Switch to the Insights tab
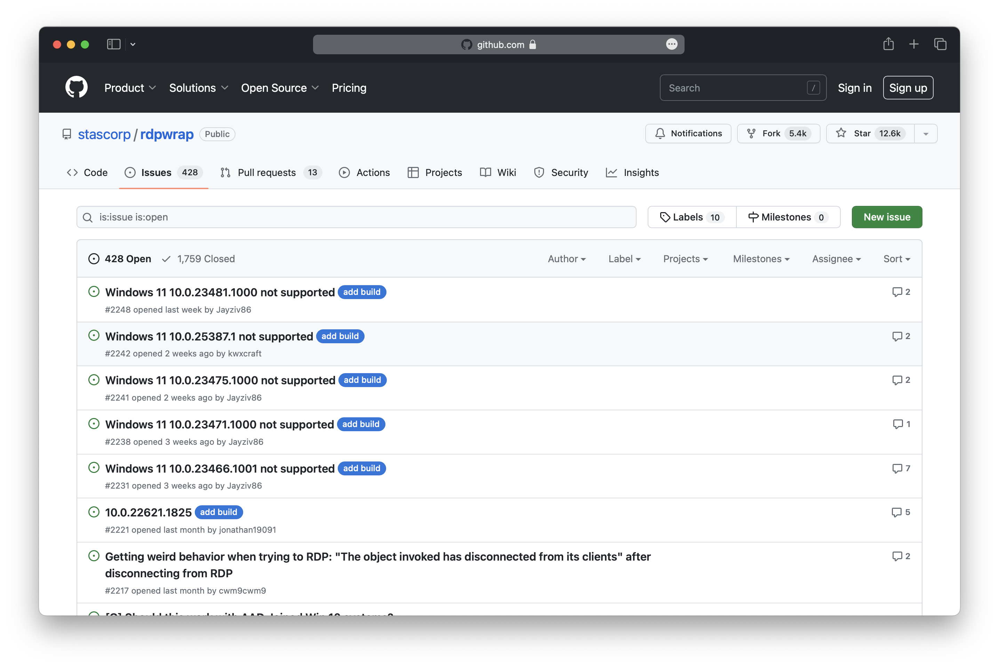Viewport: 999px width, 667px height. (x=632, y=173)
